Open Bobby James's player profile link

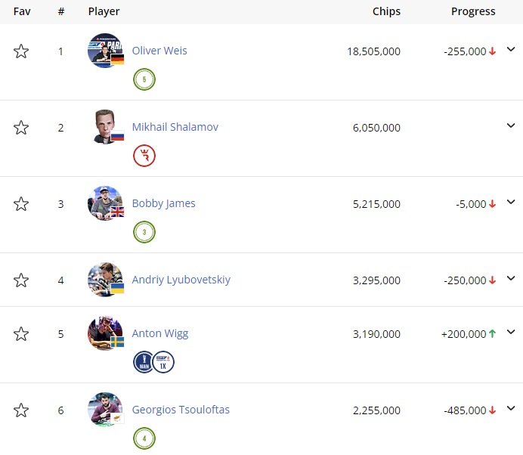tap(163, 203)
